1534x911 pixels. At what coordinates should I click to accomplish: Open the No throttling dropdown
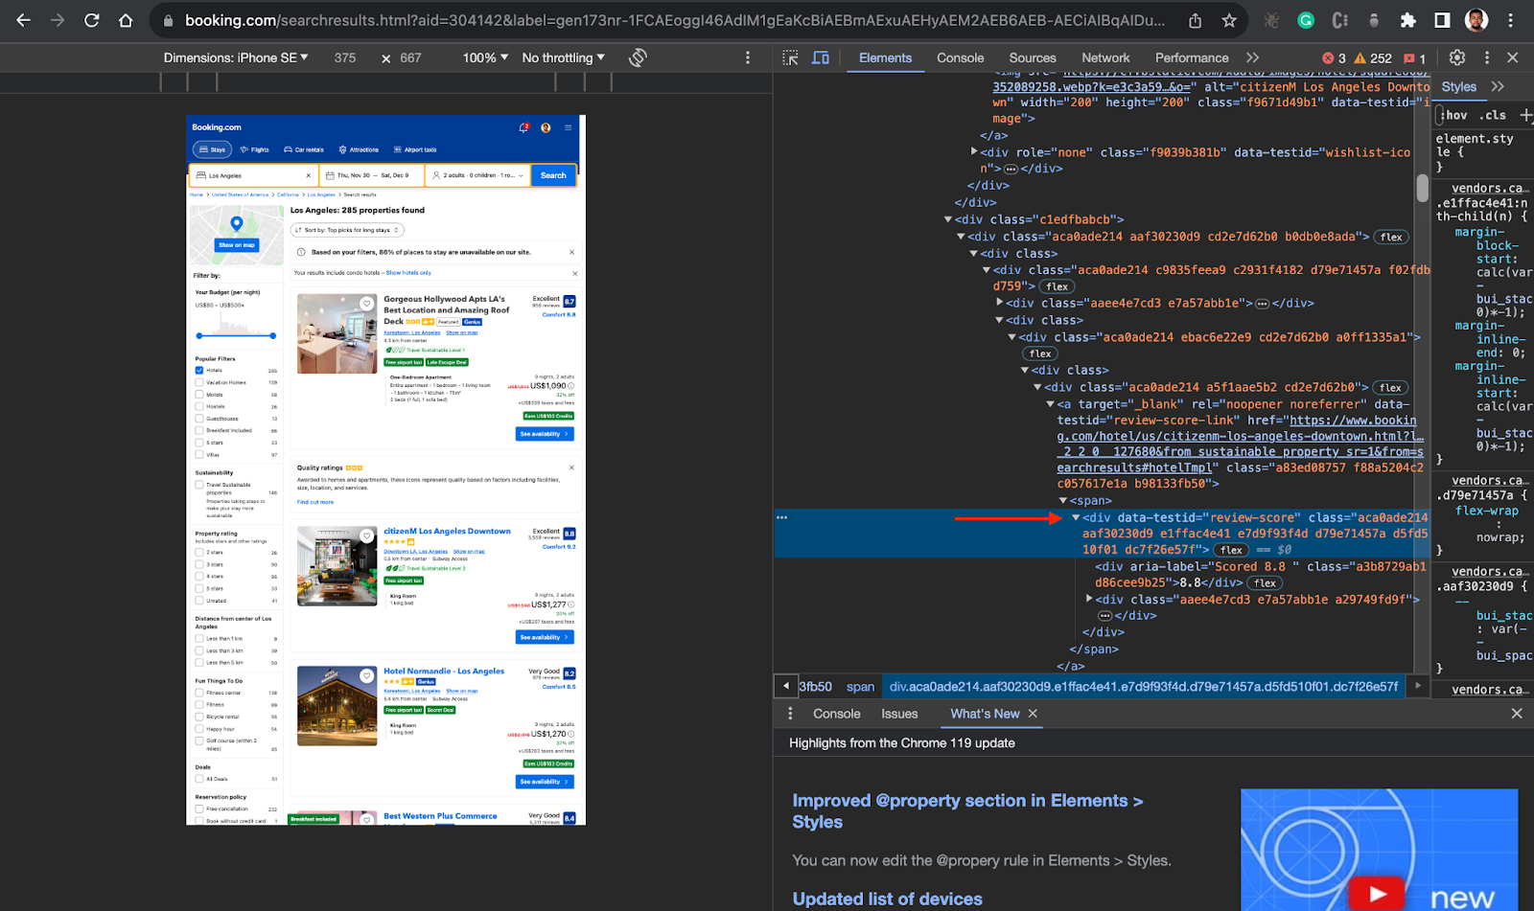564,57
